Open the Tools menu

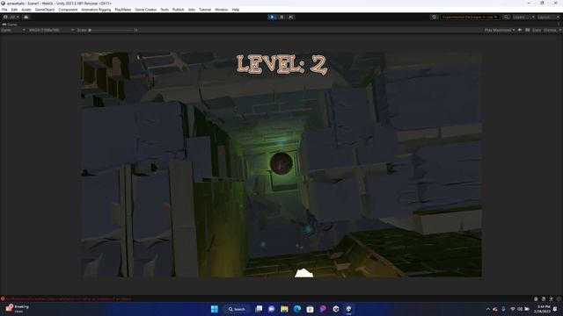click(165, 10)
